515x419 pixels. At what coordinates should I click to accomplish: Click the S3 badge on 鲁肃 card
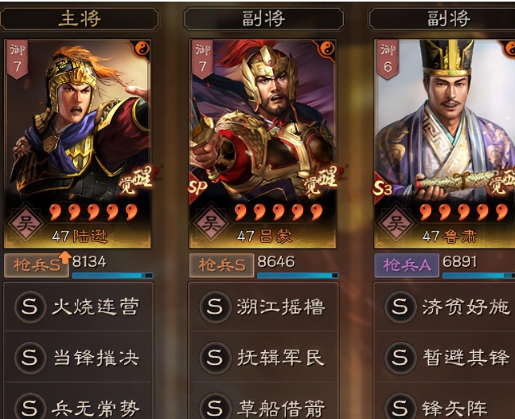383,188
